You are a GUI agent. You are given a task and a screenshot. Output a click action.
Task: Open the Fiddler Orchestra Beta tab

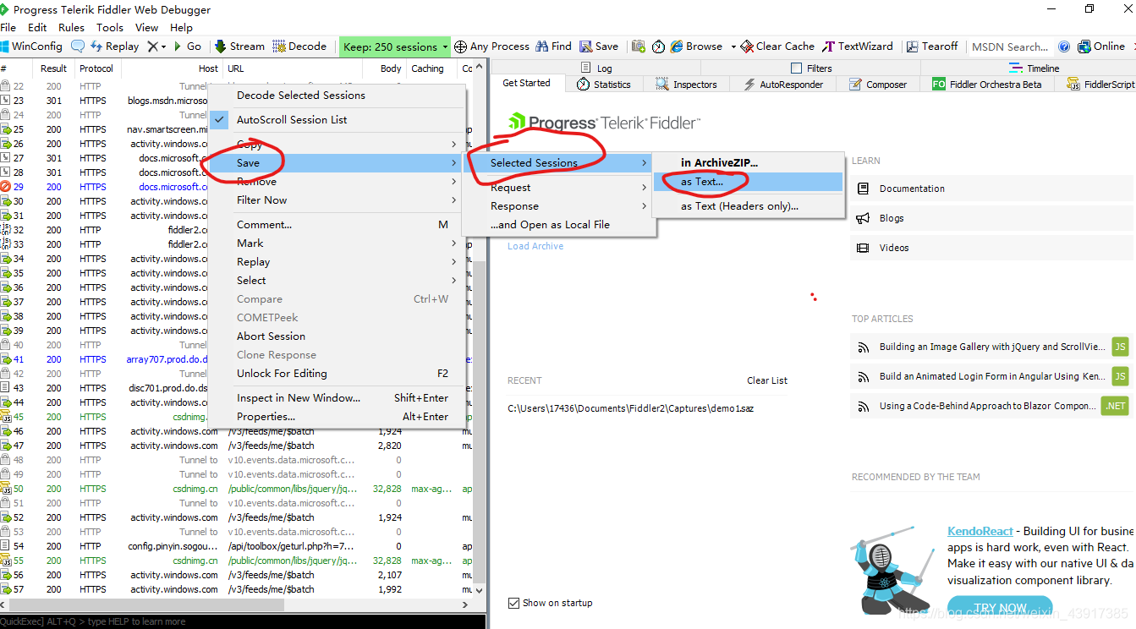click(987, 85)
